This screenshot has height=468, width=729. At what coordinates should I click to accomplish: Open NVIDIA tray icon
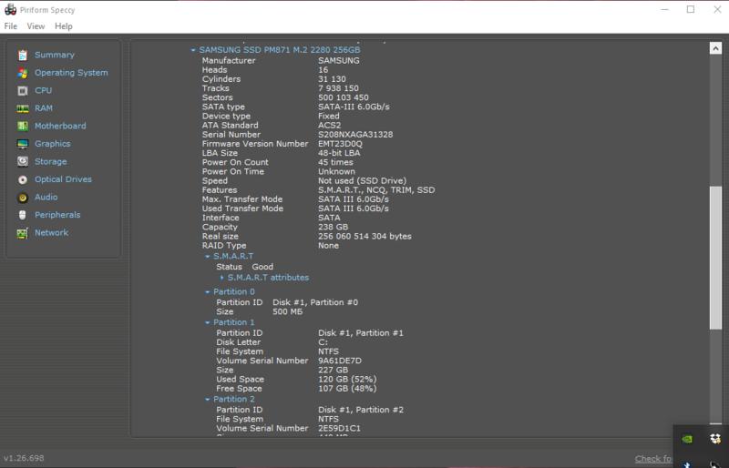(x=687, y=439)
